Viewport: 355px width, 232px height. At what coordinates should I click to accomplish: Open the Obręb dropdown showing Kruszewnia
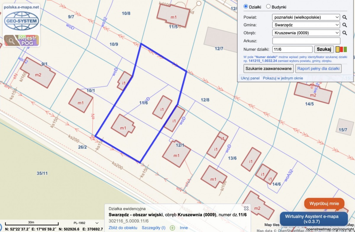306,33
